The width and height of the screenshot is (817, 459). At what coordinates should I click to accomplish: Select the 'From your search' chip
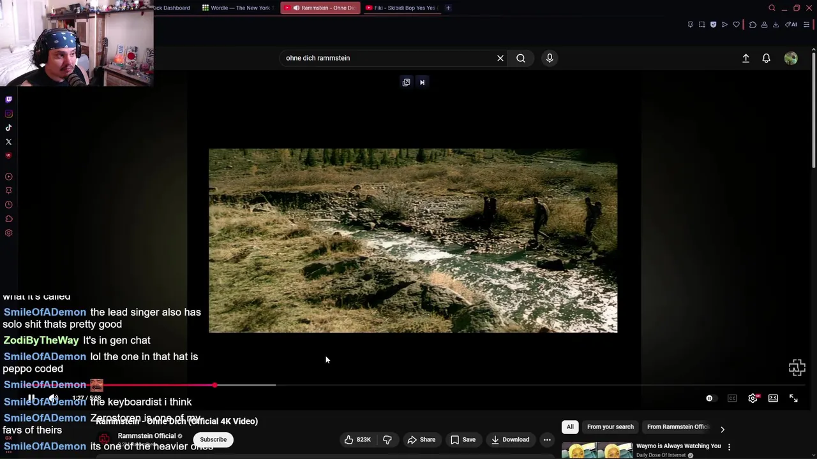click(610, 426)
